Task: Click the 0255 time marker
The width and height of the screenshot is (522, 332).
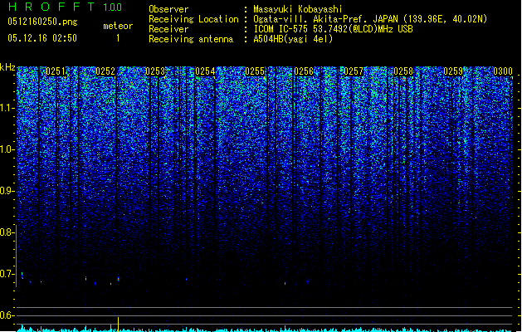Action: click(255, 71)
